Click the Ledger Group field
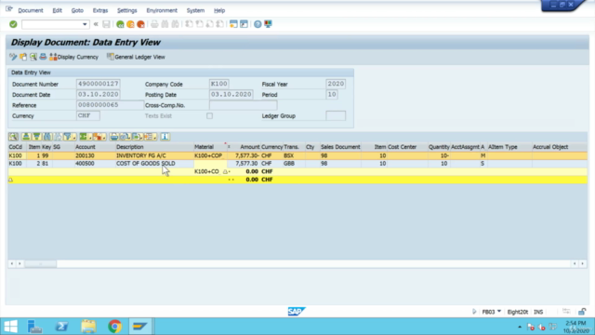 tap(336, 115)
